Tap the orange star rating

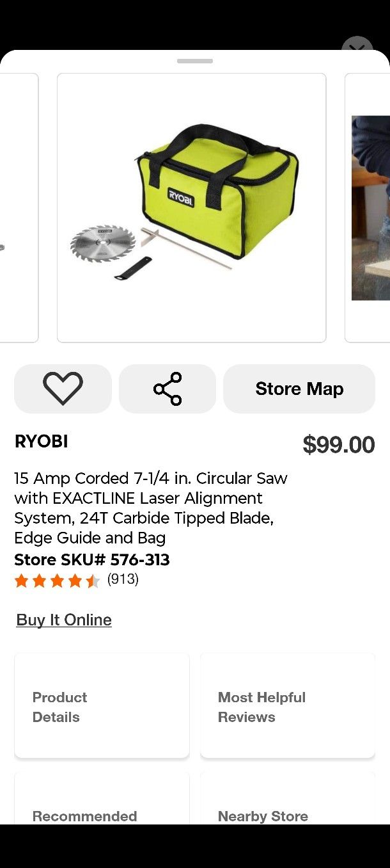[57, 581]
